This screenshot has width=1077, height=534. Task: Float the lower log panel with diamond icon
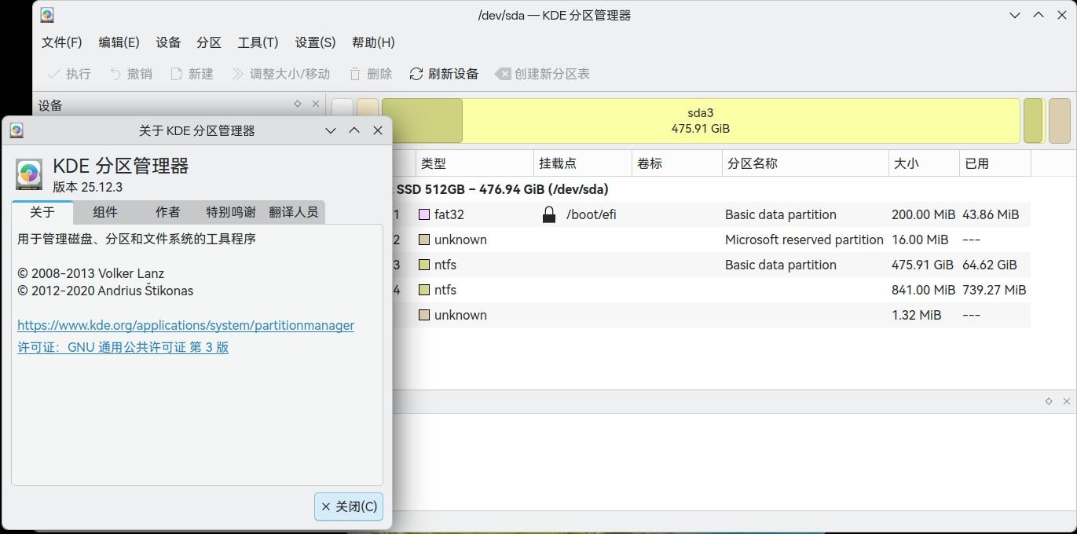click(1048, 401)
